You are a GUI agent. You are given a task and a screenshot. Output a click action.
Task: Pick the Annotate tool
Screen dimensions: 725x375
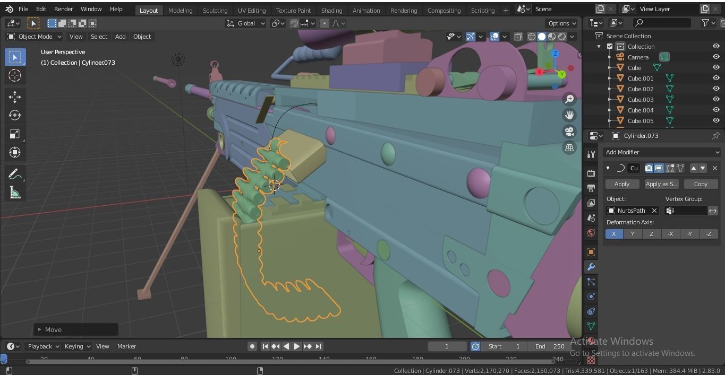tap(15, 174)
